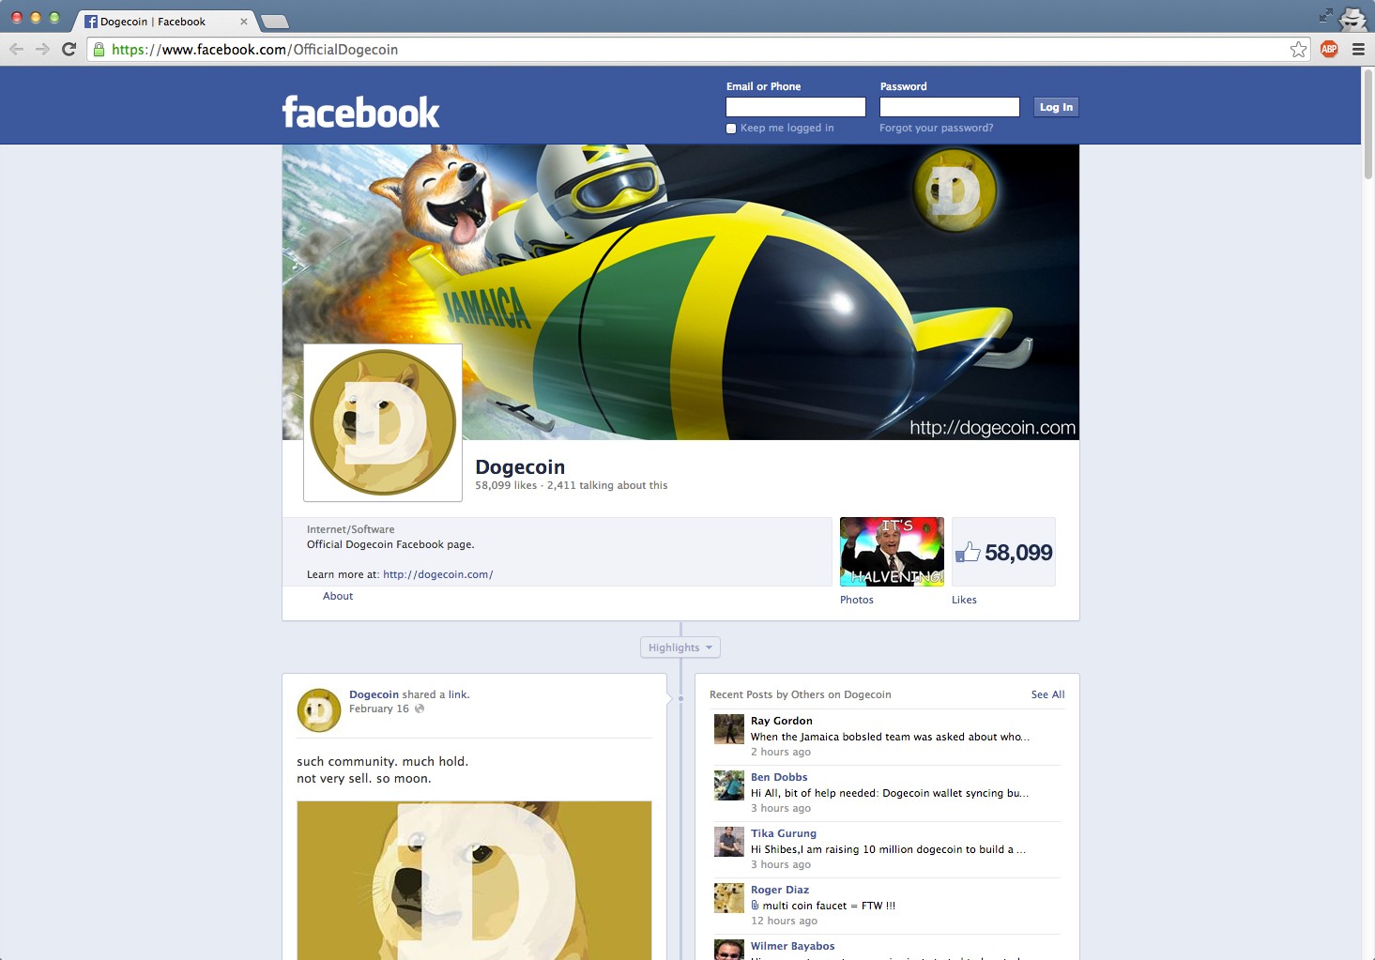Click the 'Internet/Software' category text

pyautogui.click(x=350, y=529)
